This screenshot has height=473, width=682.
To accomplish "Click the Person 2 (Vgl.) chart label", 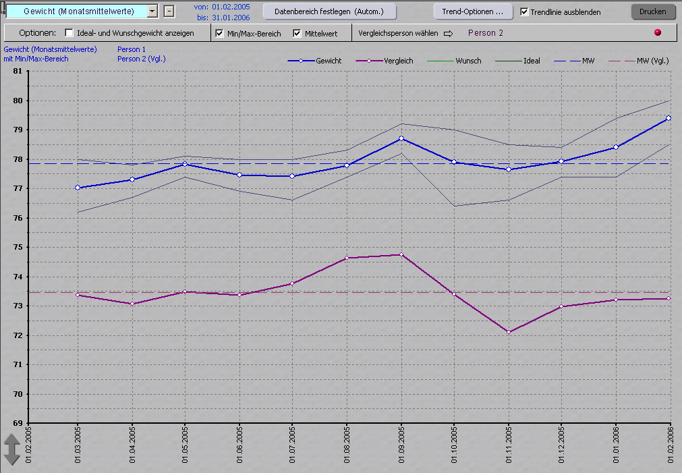I will pyautogui.click(x=142, y=59).
